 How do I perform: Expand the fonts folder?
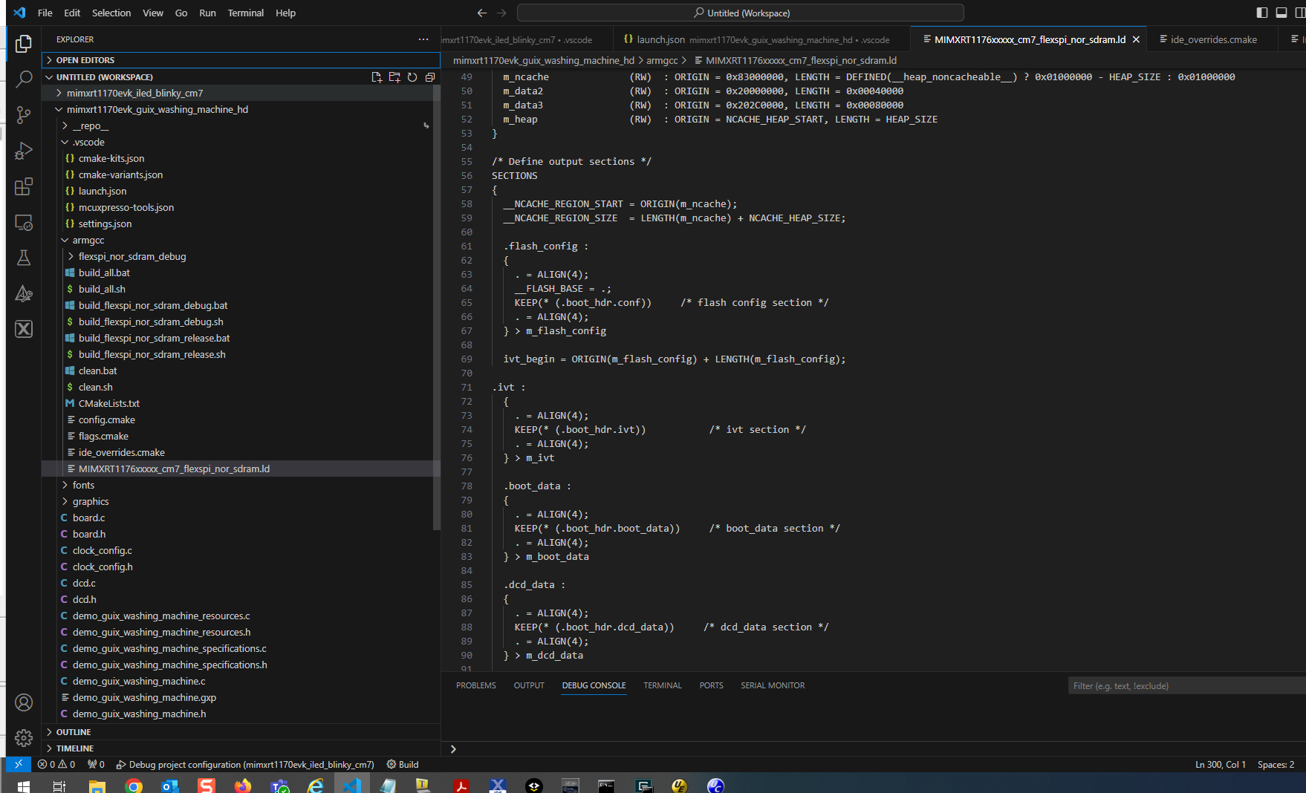point(83,485)
